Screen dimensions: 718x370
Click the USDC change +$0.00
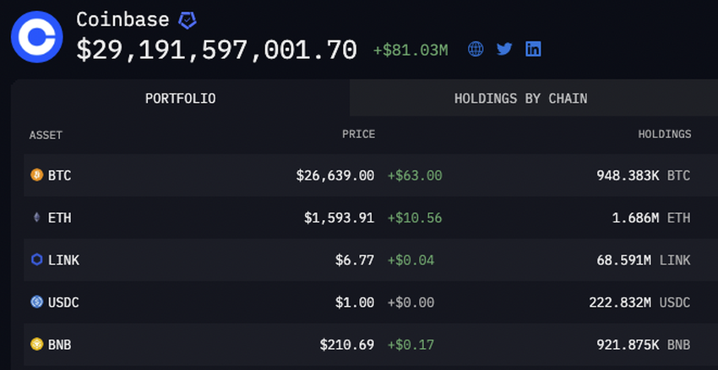click(x=411, y=303)
